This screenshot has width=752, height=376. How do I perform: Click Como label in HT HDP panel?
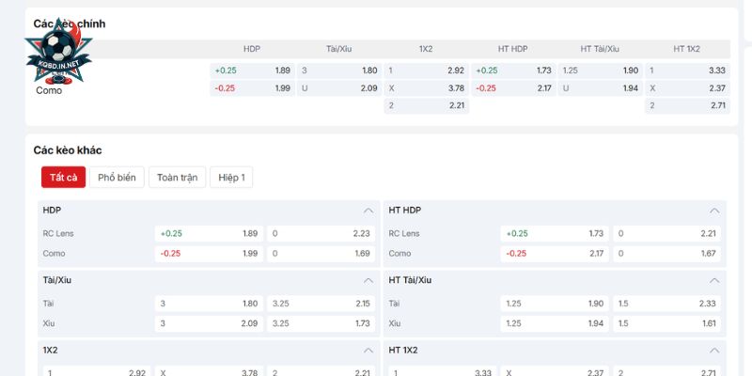(x=399, y=254)
